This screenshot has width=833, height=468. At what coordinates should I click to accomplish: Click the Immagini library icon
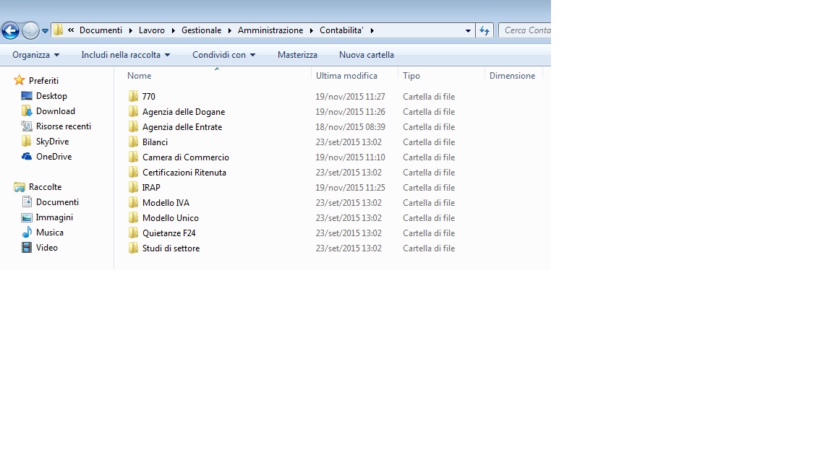coord(27,217)
